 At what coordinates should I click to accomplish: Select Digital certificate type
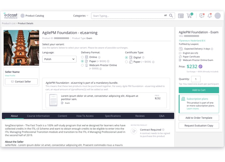[x=127, y=57]
